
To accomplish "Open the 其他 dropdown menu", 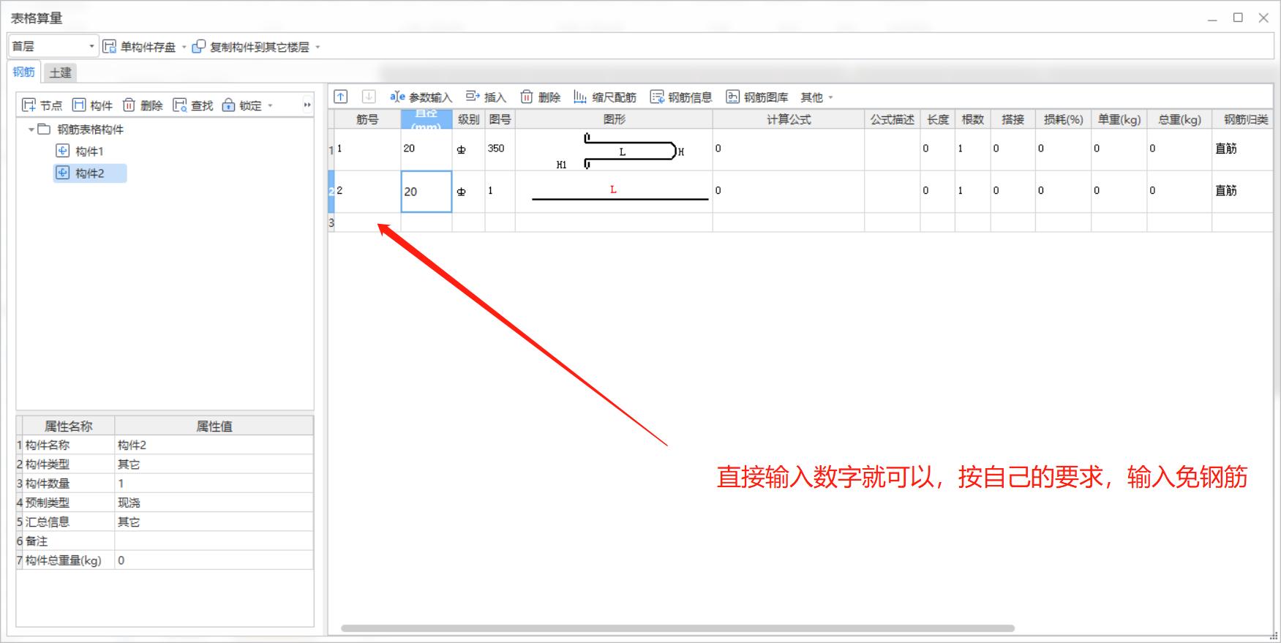I will click(816, 97).
